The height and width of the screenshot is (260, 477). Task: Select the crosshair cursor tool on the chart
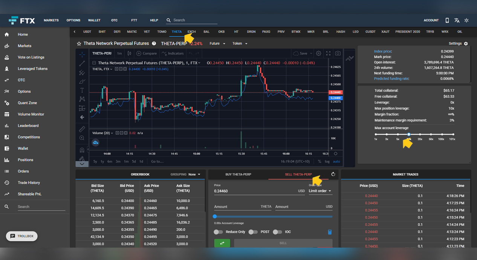82,54
